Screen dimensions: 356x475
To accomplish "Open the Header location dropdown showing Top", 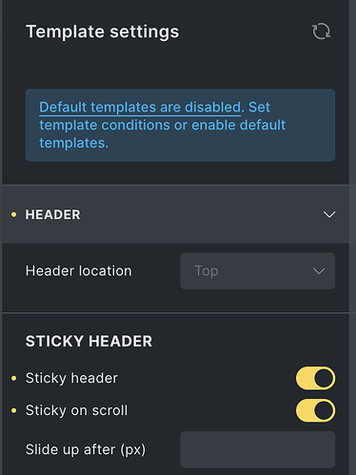I will pos(258,270).
